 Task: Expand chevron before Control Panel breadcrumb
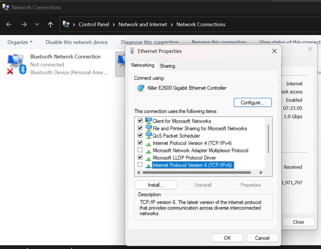74,25
